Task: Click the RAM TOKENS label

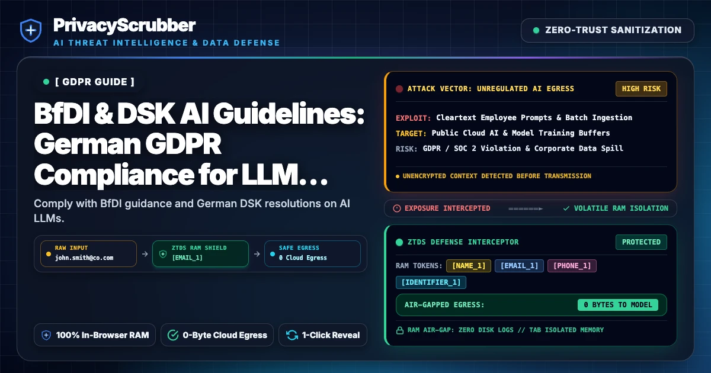Action: (418, 266)
